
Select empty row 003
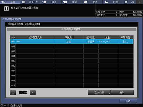click(x=72, y=51)
